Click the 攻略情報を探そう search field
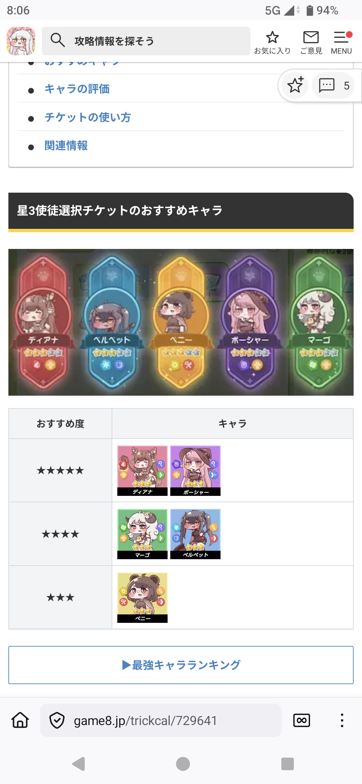Viewport: 362px width, 784px height. pyautogui.click(x=146, y=41)
